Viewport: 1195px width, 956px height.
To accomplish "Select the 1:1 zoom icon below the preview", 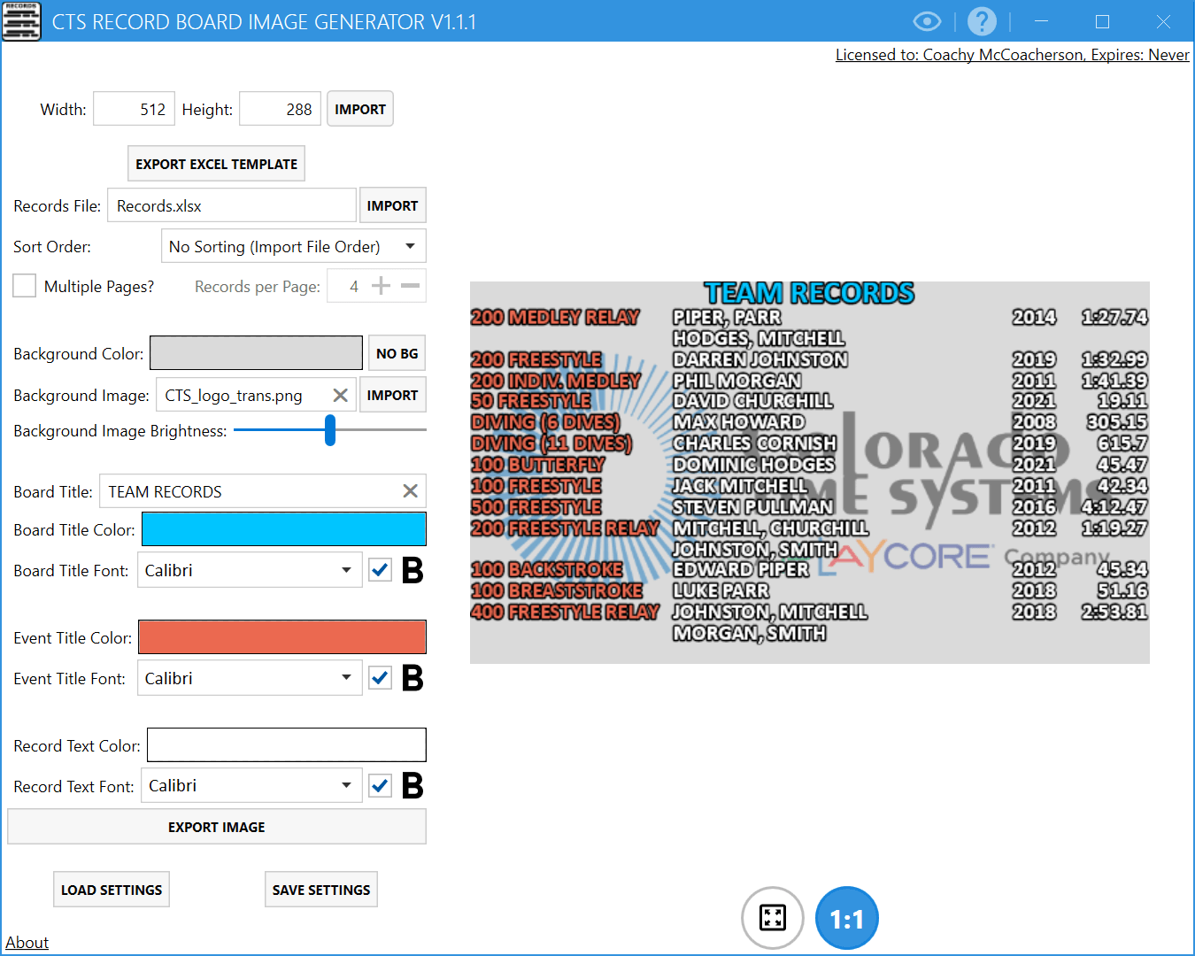I will coord(845,918).
